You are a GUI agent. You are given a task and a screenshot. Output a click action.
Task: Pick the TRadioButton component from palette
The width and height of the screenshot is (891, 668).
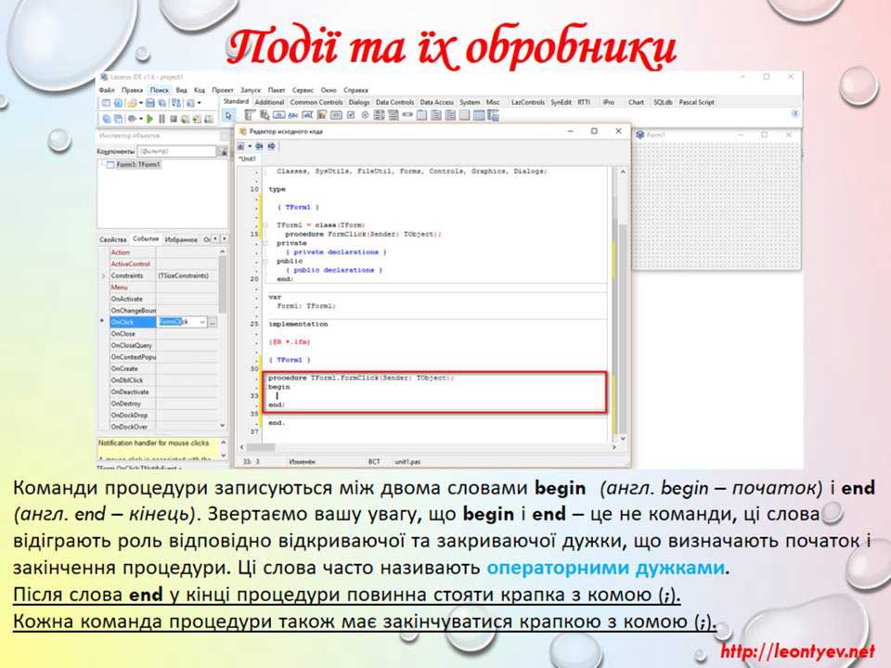(365, 116)
